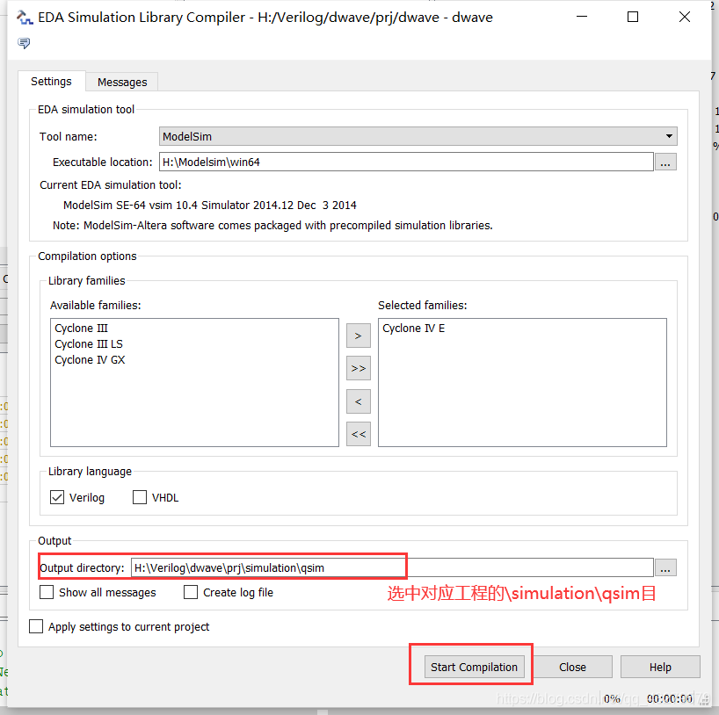Close the compiler window with X
This screenshot has width=719, height=715.
pos(685,17)
